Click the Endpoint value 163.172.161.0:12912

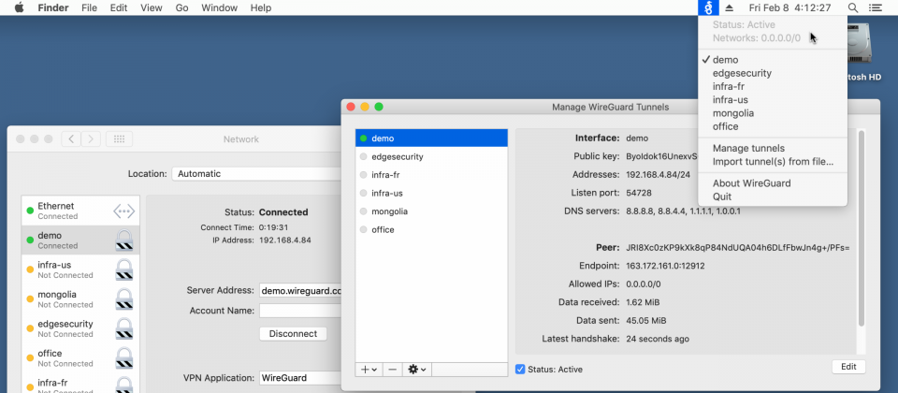click(665, 266)
